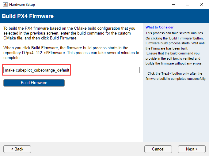Image resolution: width=209 pixels, height=156 pixels.
Task: Click the grayed-out maximize window button
Action: [188, 5]
